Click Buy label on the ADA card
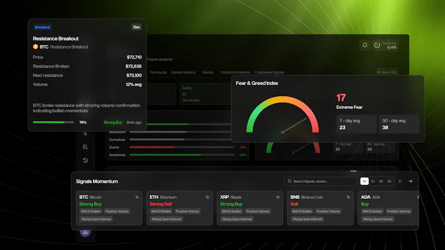Screen dimensions: 445x250 [x=365, y=204]
